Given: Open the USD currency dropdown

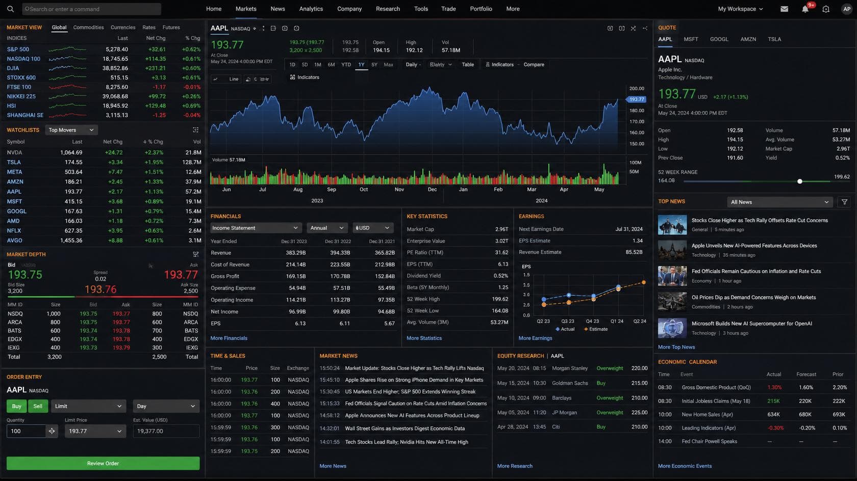Looking at the screenshot, I should point(372,228).
